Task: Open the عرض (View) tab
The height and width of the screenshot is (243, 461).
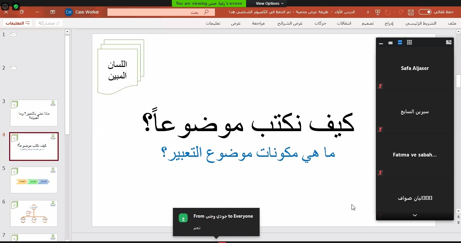Action: 236,23
